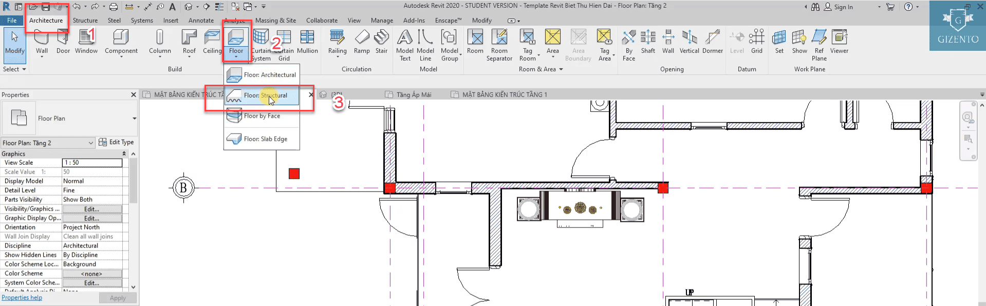Open the Architecture ribbon tab
Screen dimensions: 986x306
[46, 21]
